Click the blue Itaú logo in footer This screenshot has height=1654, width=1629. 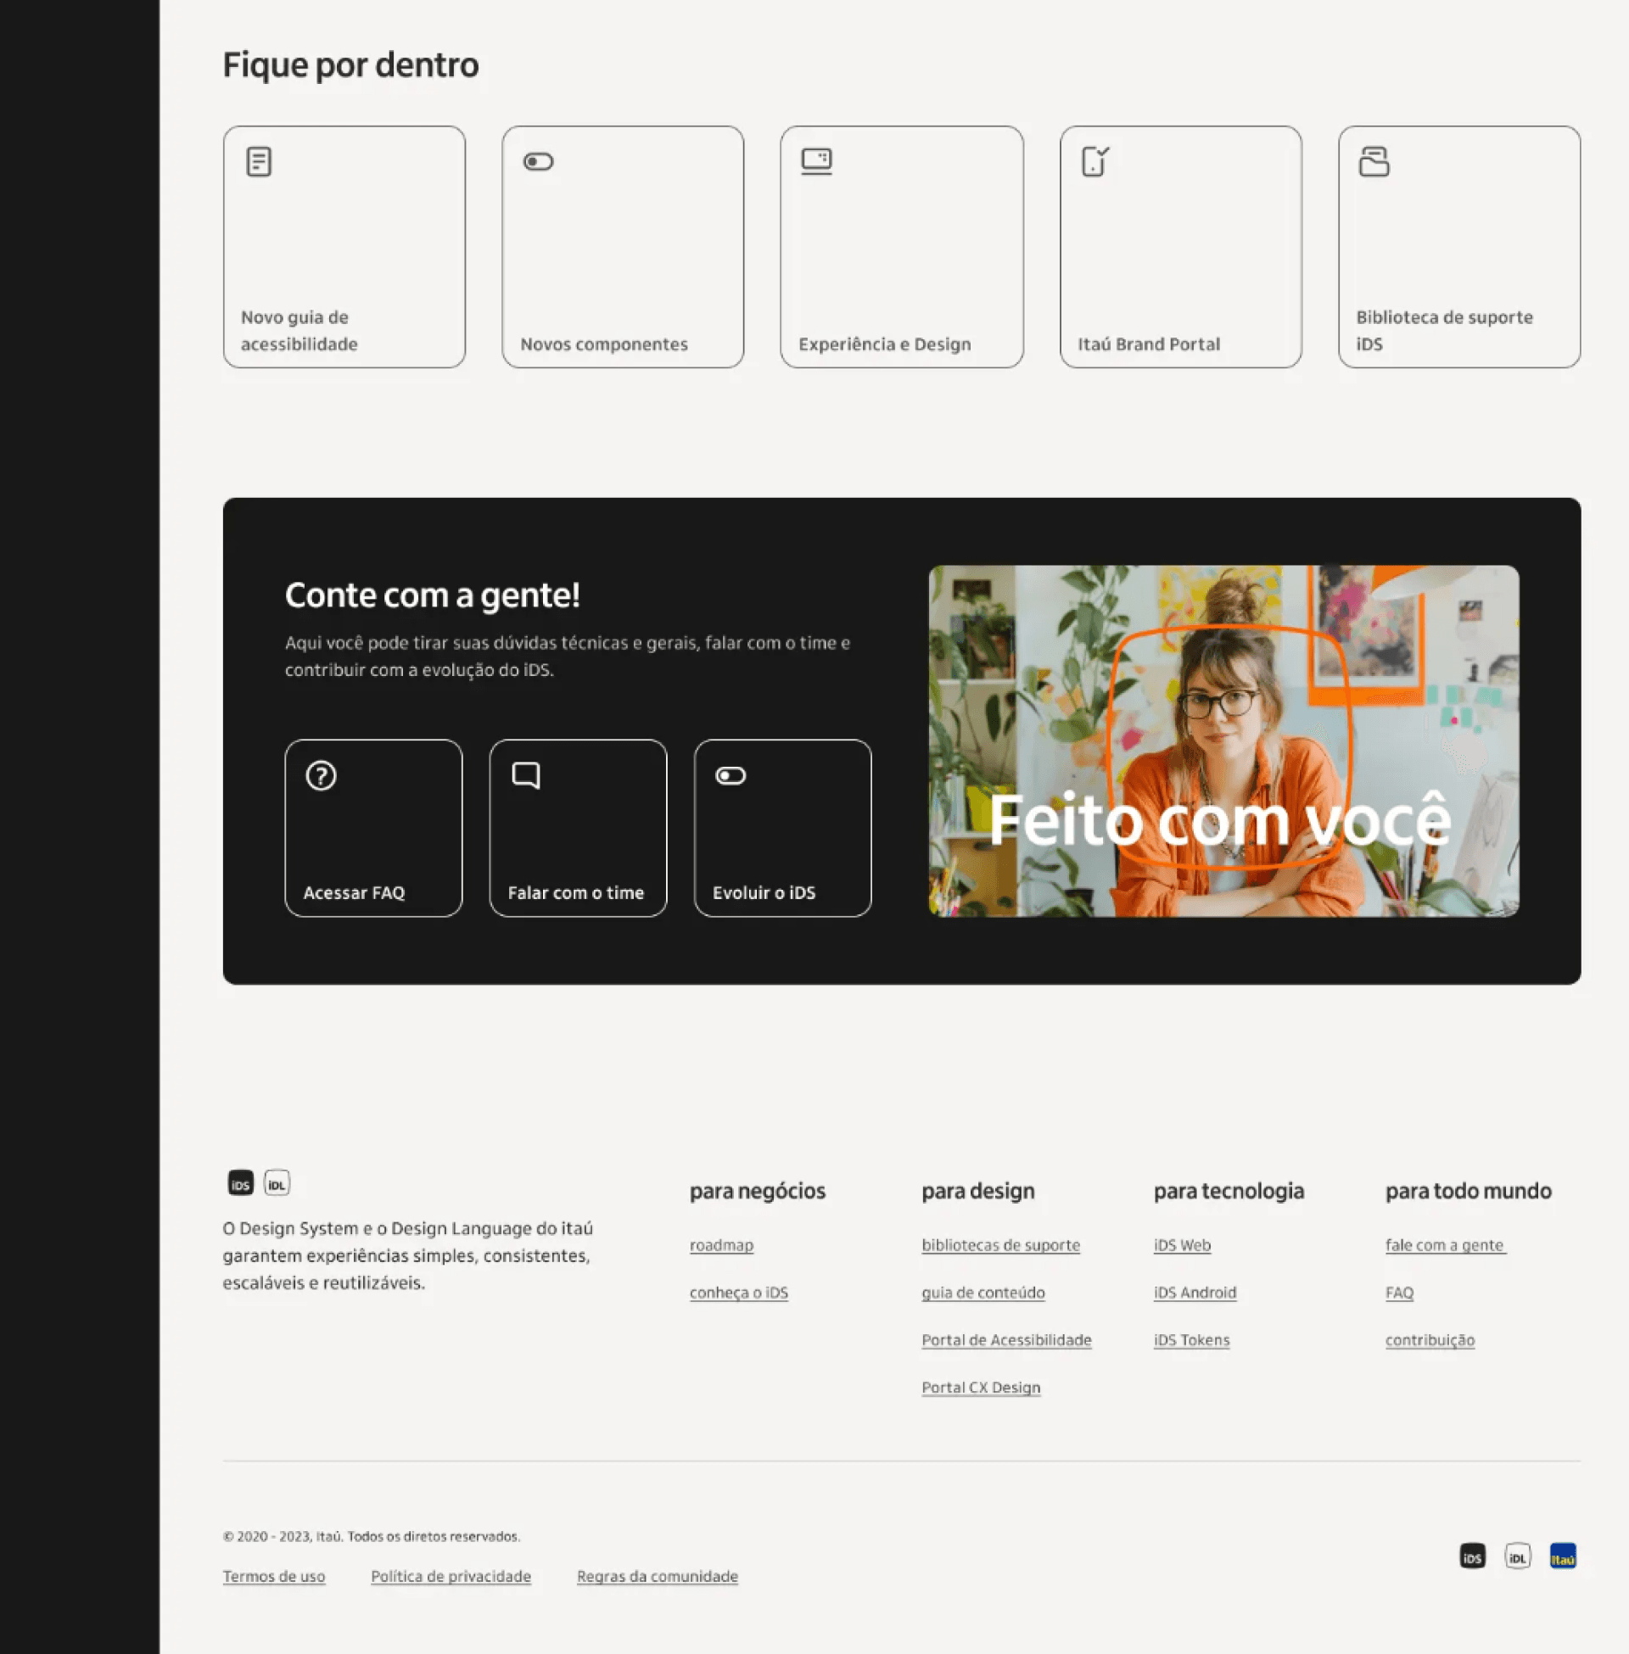coord(1562,1556)
